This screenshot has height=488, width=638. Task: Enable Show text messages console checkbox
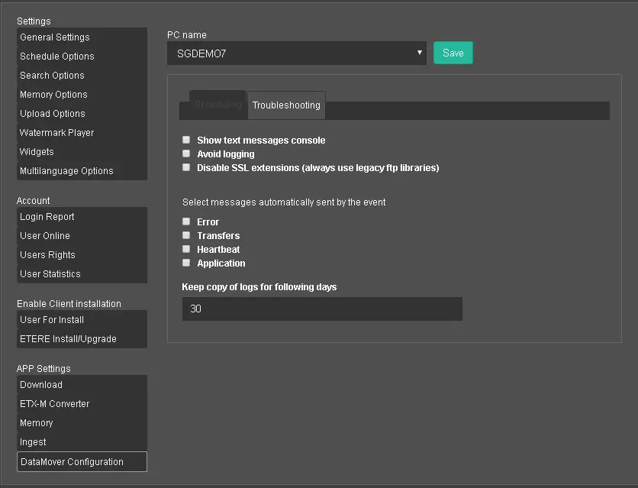point(186,141)
